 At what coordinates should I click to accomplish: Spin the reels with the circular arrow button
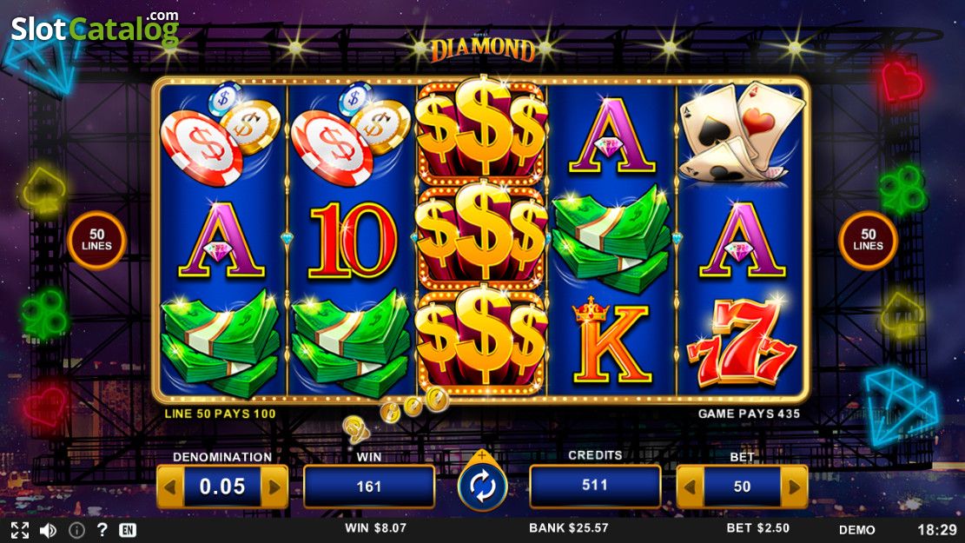[x=482, y=486]
